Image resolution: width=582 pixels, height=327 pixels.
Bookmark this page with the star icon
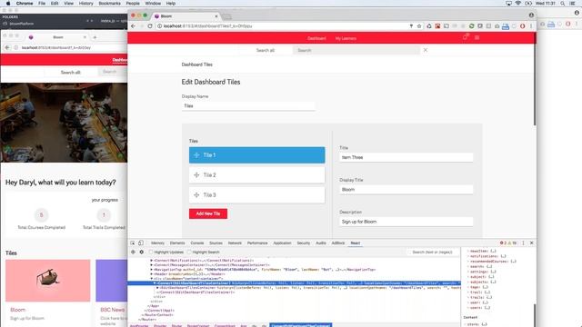click(x=419, y=26)
